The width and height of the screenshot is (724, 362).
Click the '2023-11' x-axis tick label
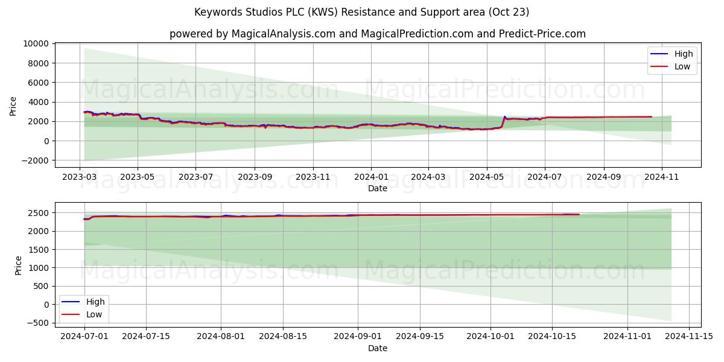(x=313, y=177)
